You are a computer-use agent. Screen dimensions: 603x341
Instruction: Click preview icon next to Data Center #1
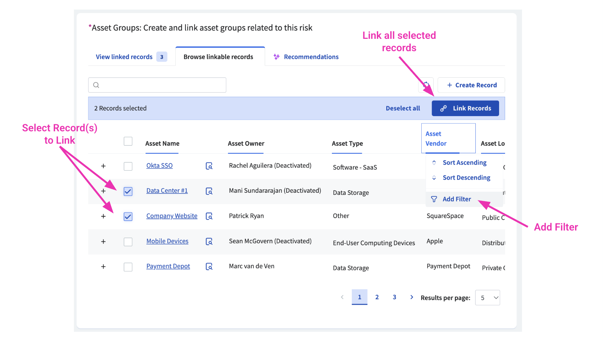click(x=209, y=191)
